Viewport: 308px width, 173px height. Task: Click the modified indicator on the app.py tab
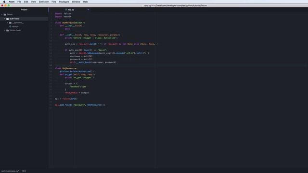pyautogui.click(x=88, y=10)
